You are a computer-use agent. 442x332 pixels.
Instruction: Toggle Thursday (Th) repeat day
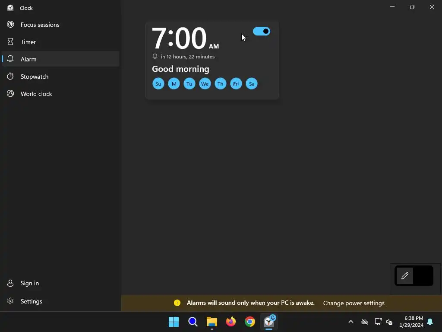221,83
